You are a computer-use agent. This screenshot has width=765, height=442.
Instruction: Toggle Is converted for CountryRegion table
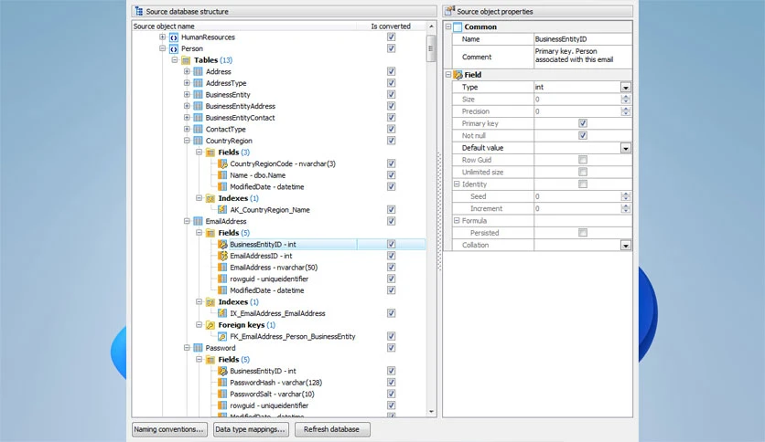tap(392, 141)
